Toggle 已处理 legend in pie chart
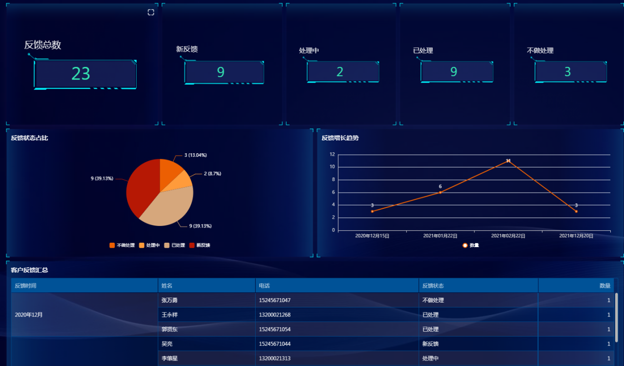Screen dimensions: 624x366 (167, 245)
